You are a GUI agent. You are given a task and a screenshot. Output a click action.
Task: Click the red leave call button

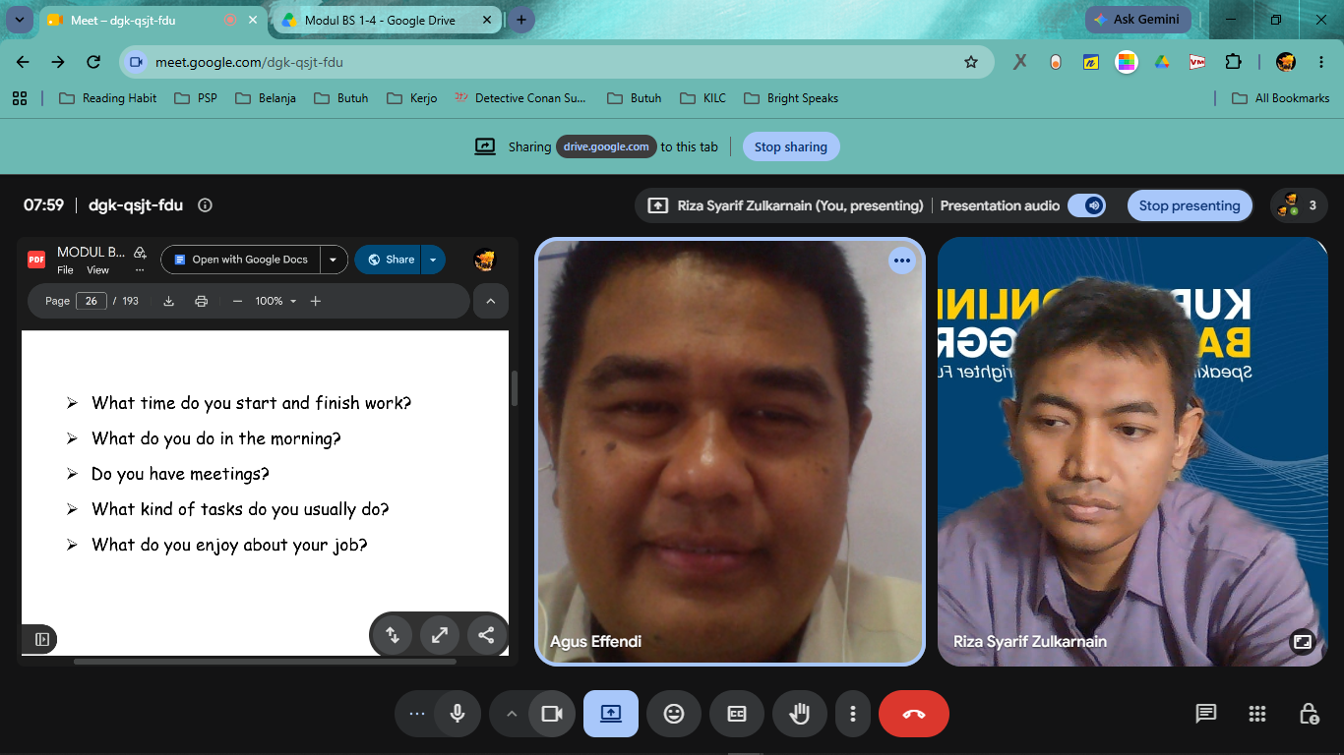913,714
